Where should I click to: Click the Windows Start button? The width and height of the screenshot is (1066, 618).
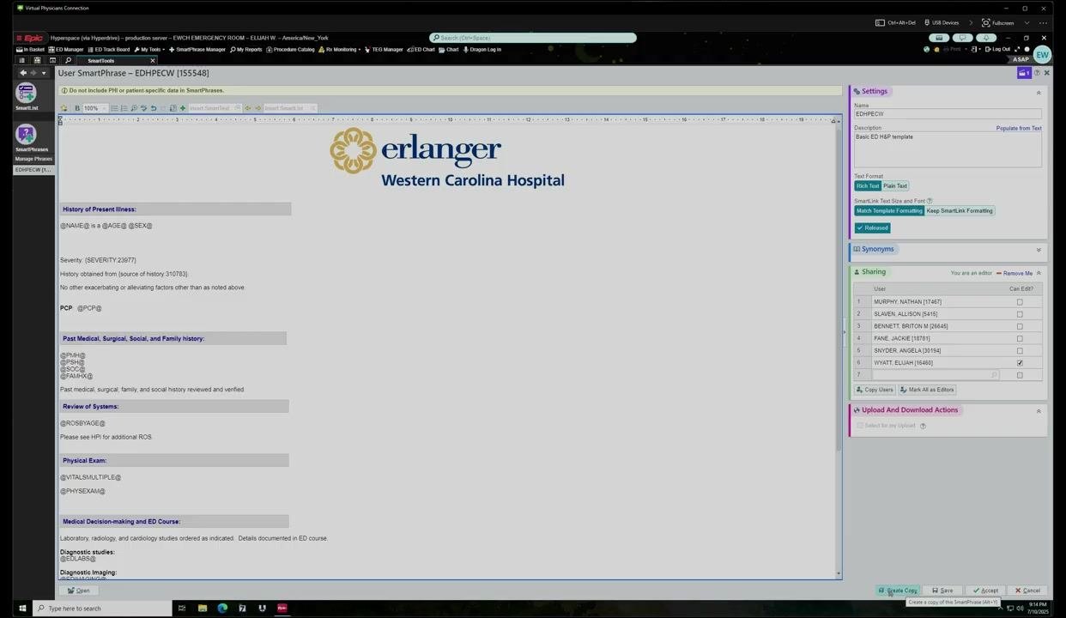[x=22, y=609]
